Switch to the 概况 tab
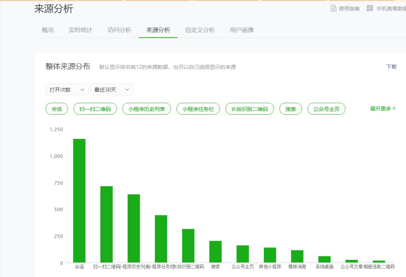 coord(47,30)
